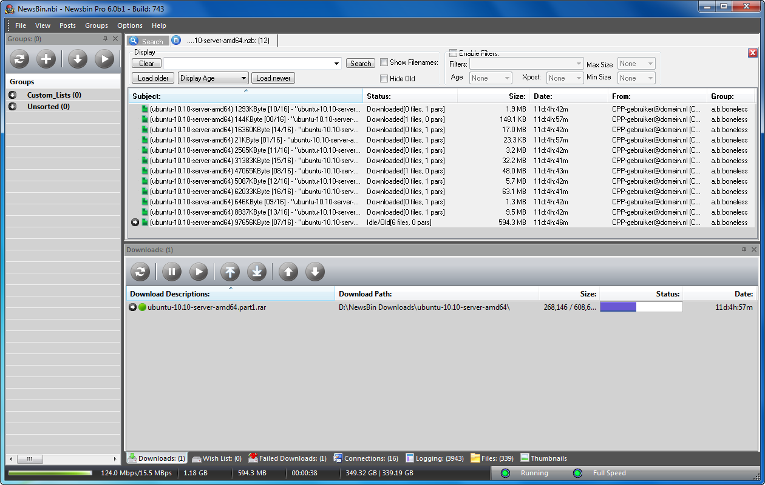
Task: Open the search text dropdown
Action: [338, 64]
